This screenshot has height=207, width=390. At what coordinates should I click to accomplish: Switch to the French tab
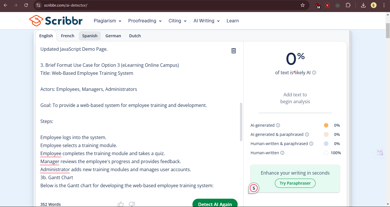click(68, 36)
